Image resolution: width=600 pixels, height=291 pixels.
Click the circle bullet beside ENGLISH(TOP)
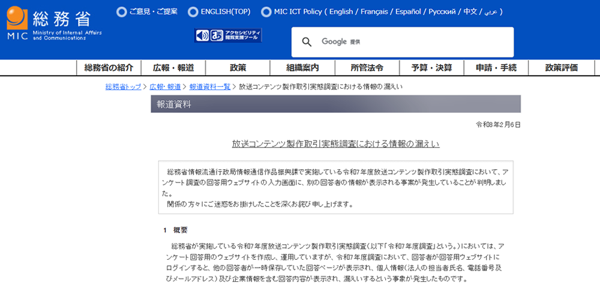coord(193,11)
